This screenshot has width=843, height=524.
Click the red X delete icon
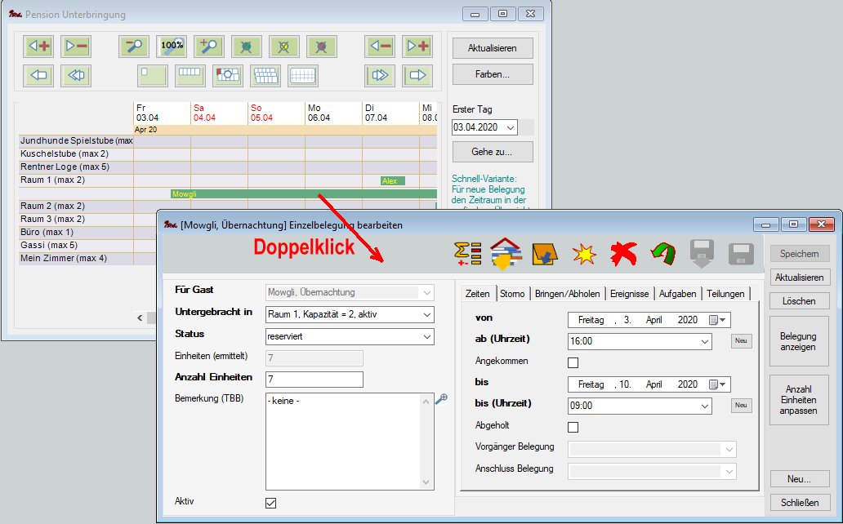tap(622, 254)
